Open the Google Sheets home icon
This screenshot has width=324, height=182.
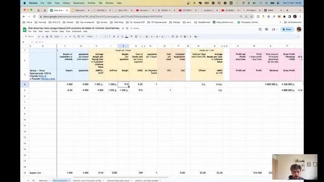pos(25,29)
